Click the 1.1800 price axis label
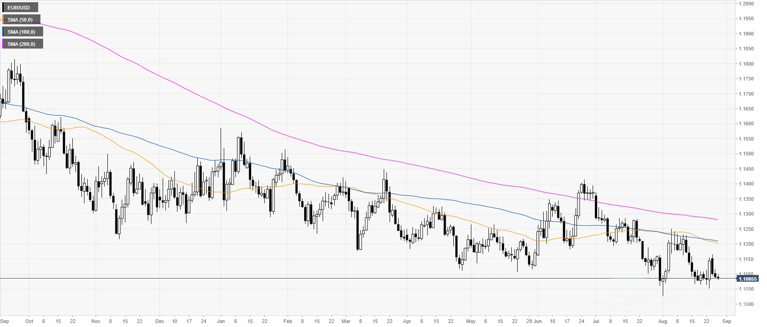767x327 pixels. pyautogui.click(x=746, y=64)
